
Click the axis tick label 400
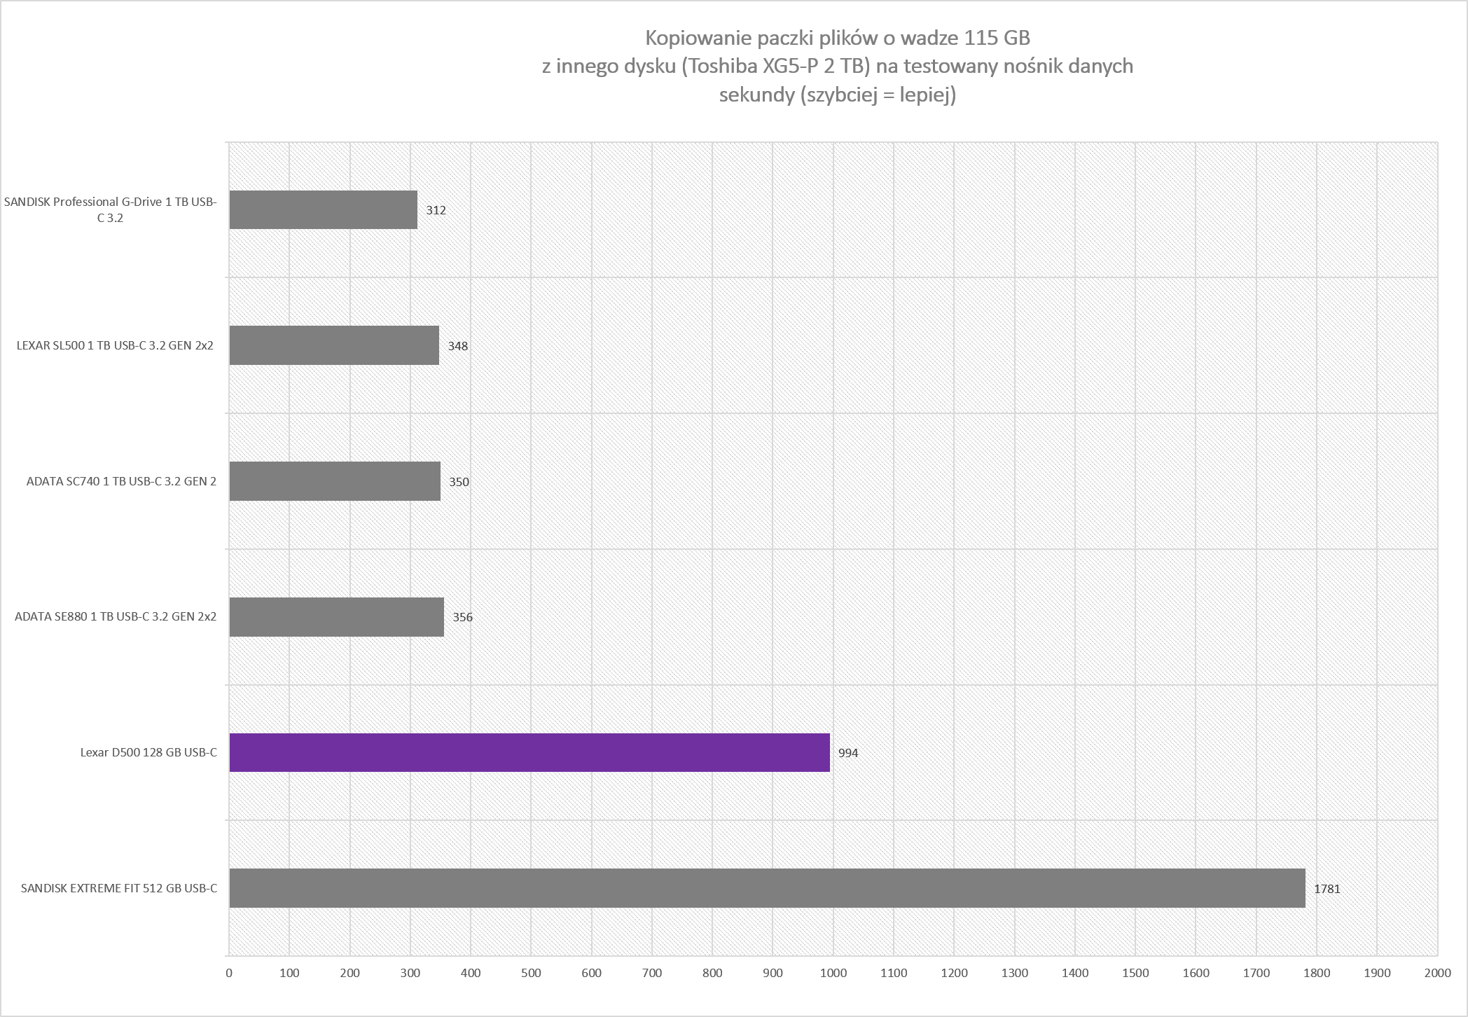pos(471,973)
